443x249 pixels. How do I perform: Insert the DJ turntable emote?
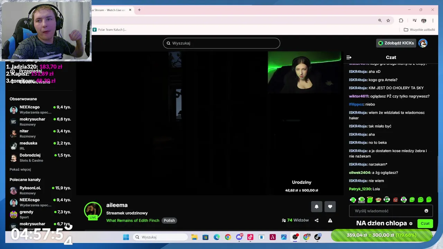pos(361,200)
